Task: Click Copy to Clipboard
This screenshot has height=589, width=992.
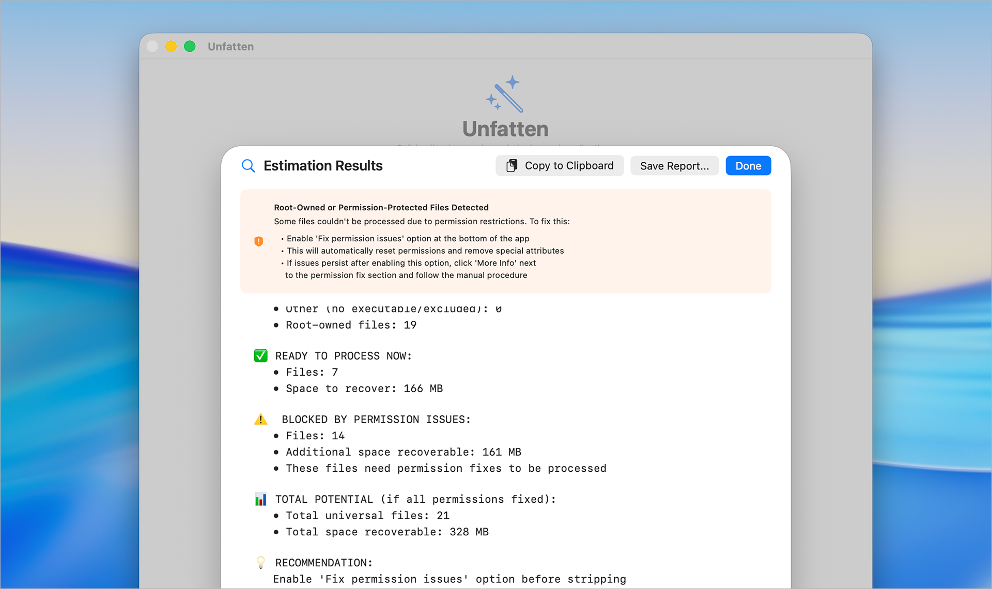Action: pos(559,165)
